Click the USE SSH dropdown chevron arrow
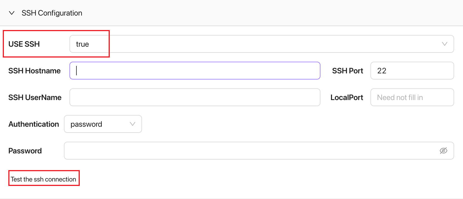 point(444,44)
